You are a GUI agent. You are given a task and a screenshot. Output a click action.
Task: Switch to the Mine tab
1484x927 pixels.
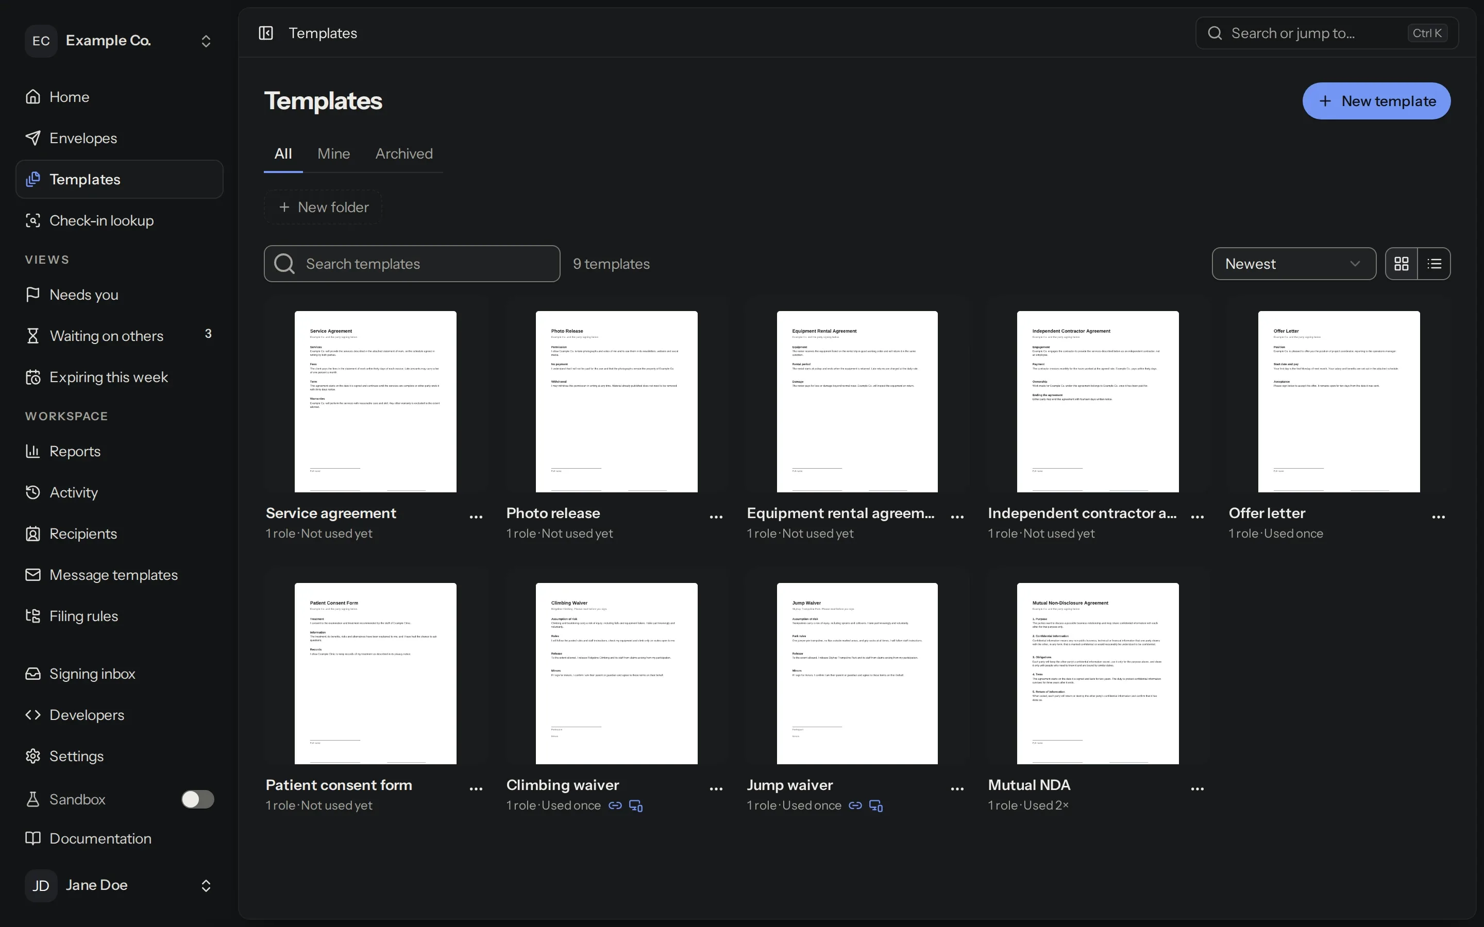(333, 154)
